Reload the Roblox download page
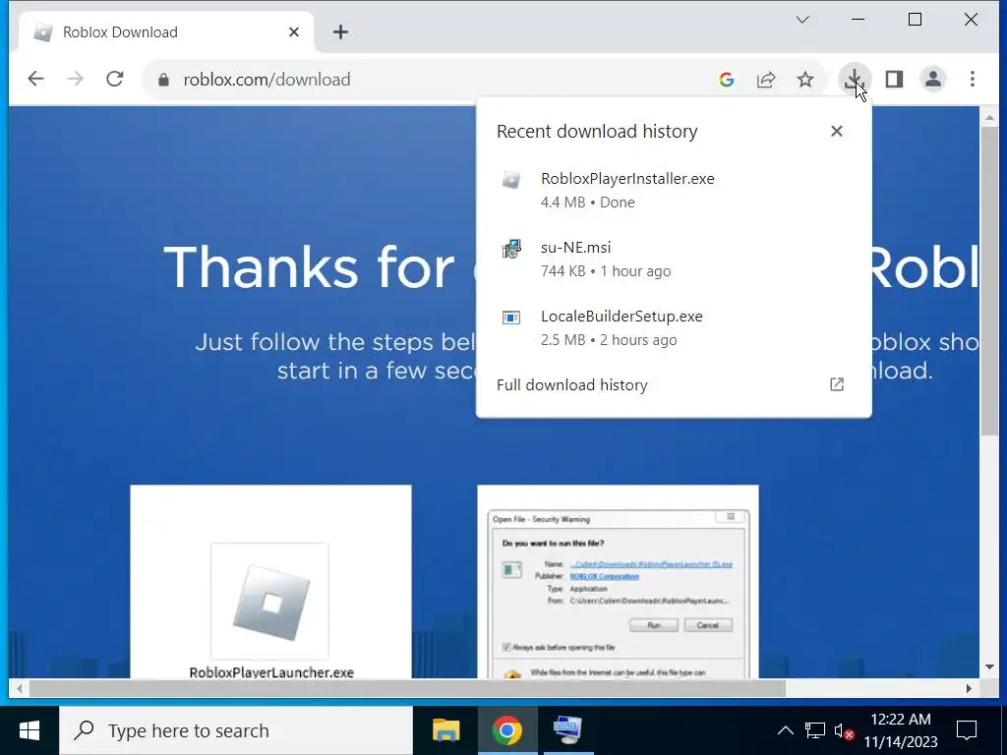 [x=115, y=80]
